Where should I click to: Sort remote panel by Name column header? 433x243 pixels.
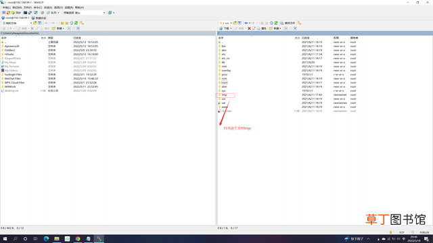[x=251, y=38]
